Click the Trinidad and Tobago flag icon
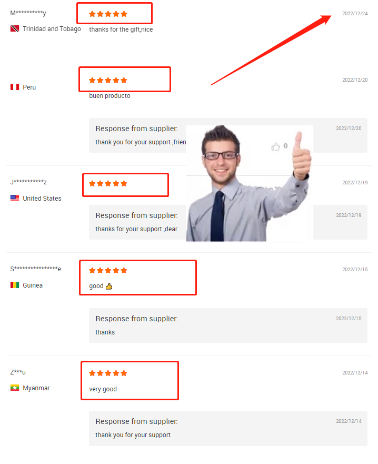The width and height of the screenshot is (378, 464). pos(15,29)
